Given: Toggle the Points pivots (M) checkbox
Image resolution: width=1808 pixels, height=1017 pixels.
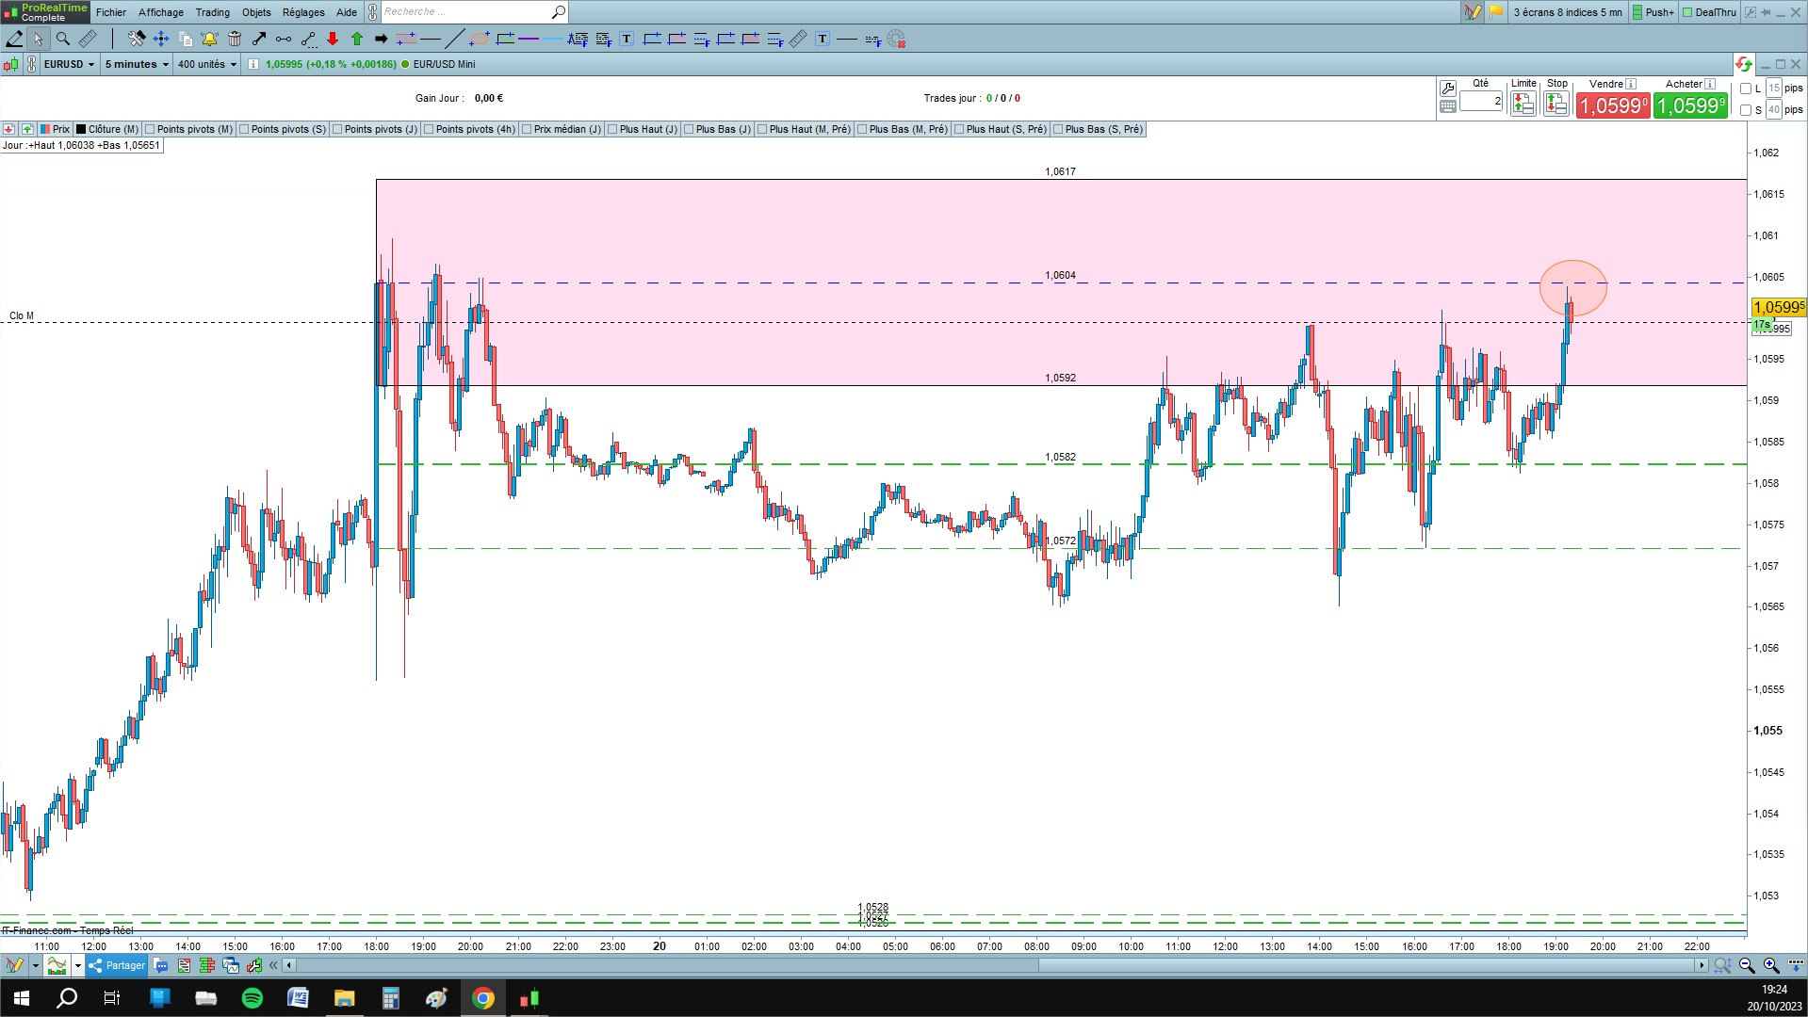Looking at the screenshot, I should click(x=150, y=129).
